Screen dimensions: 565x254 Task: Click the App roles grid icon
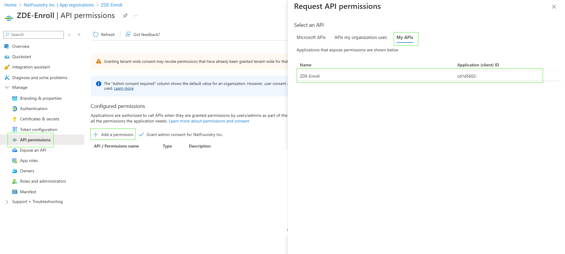point(14,160)
